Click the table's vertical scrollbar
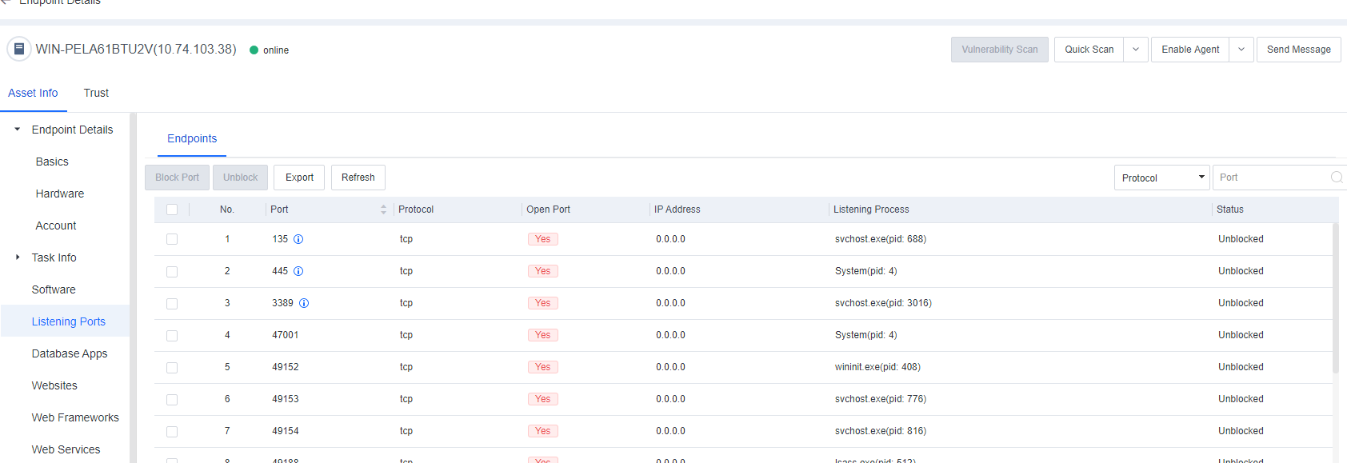The height and width of the screenshot is (463, 1347). point(1335,298)
